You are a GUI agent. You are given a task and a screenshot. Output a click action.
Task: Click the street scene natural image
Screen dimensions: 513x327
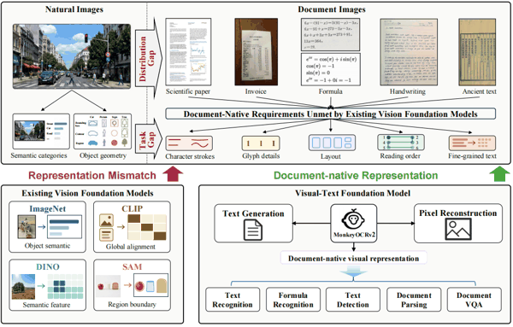[x=72, y=56]
